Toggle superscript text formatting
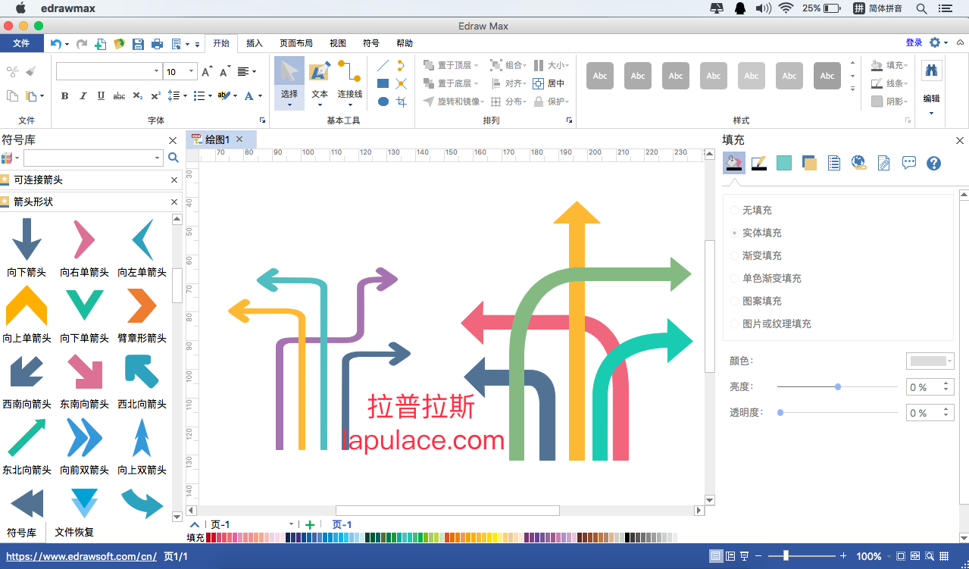 155,96
